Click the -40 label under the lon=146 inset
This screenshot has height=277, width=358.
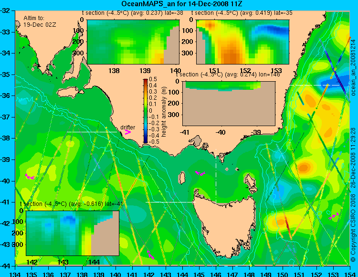click(x=221, y=132)
